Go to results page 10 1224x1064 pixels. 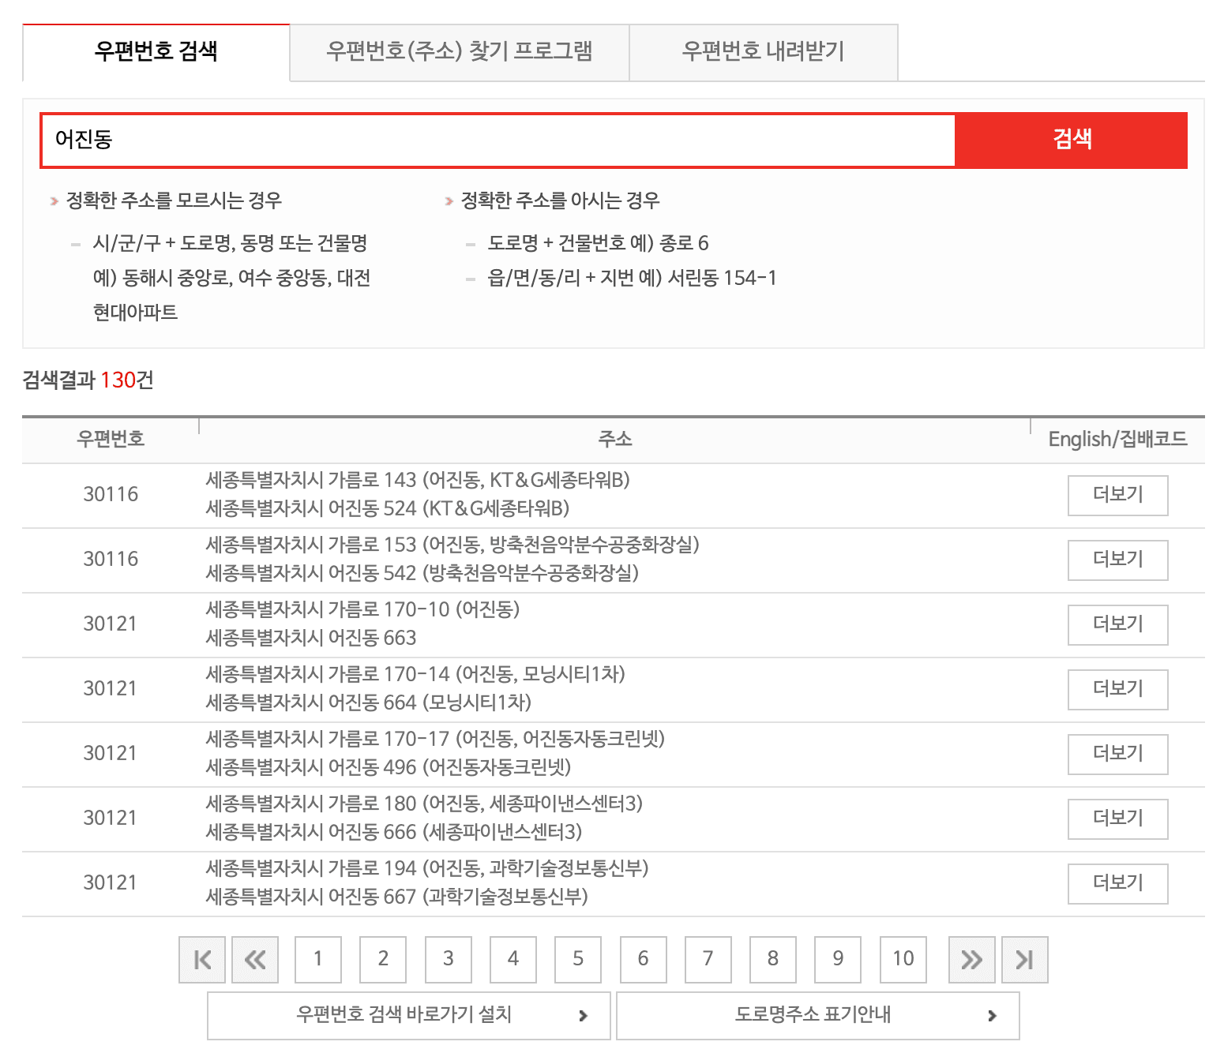[903, 960]
